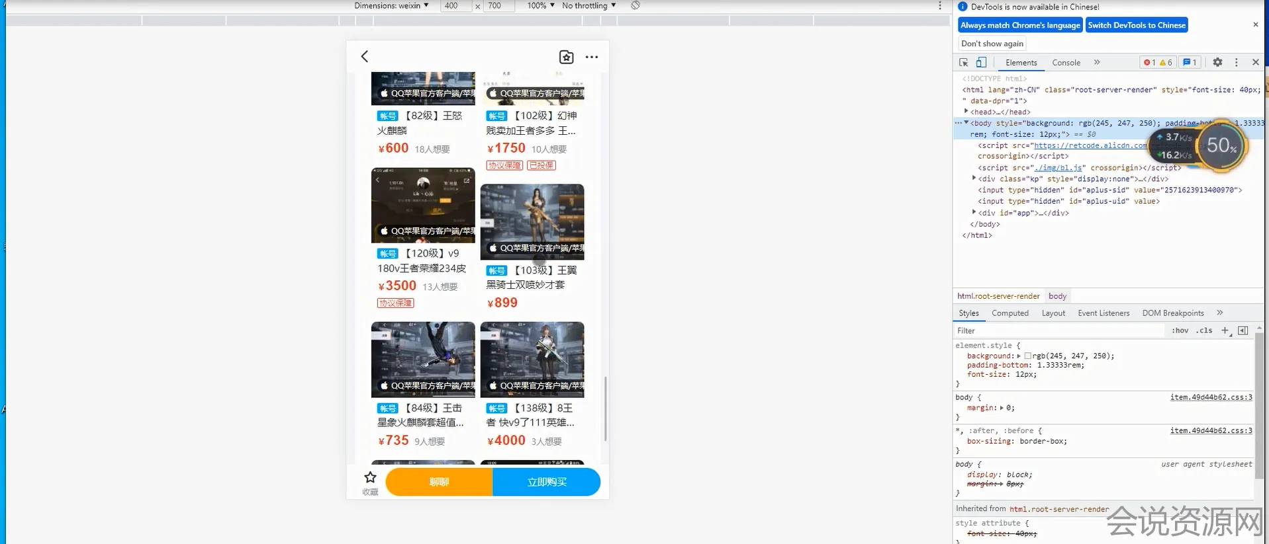Toggle the .cls element classes panel
Screen dimensions: 1269x544
1204,330
